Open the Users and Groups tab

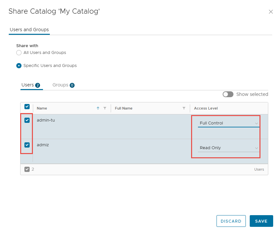click(29, 30)
